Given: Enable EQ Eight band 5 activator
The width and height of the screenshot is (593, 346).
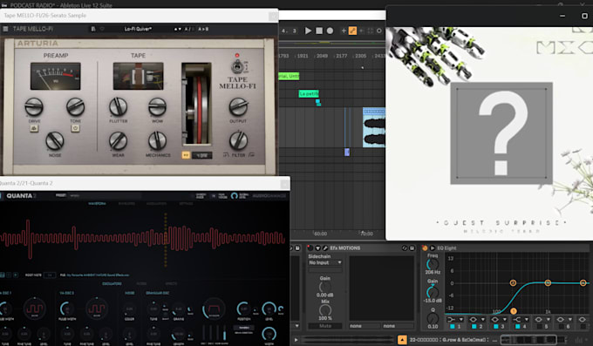Looking at the screenshot, I should (539, 326).
